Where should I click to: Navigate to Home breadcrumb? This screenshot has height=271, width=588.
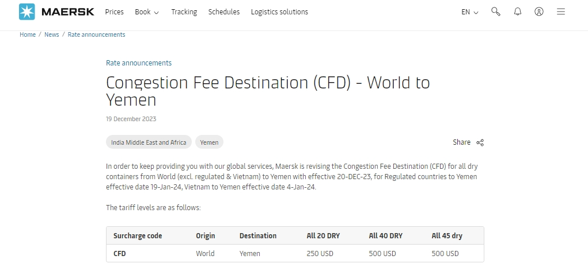(28, 34)
